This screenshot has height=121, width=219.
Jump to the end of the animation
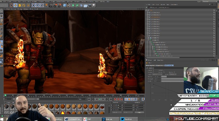coord(111,99)
